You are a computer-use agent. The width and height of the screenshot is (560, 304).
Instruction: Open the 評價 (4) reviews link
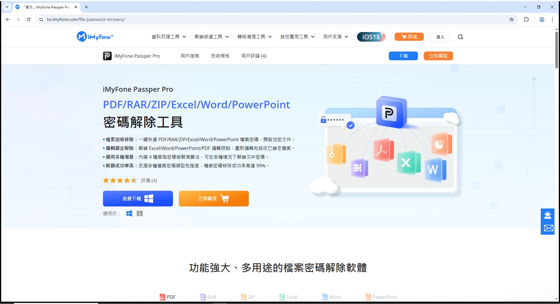149,181
